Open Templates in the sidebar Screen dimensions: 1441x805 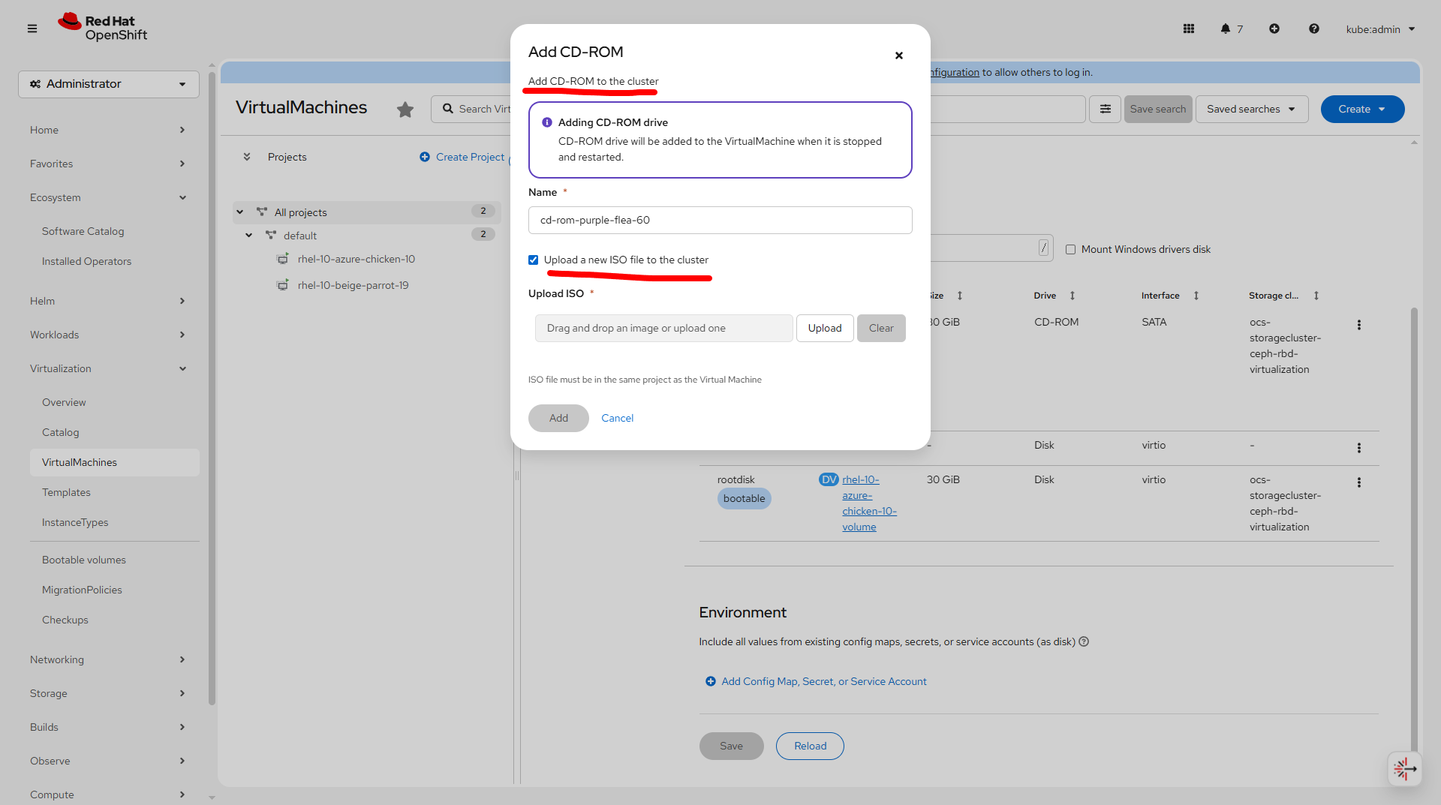click(66, 492)
